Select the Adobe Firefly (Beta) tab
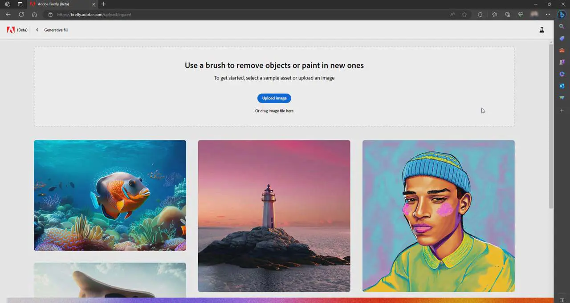 (60, 4)
